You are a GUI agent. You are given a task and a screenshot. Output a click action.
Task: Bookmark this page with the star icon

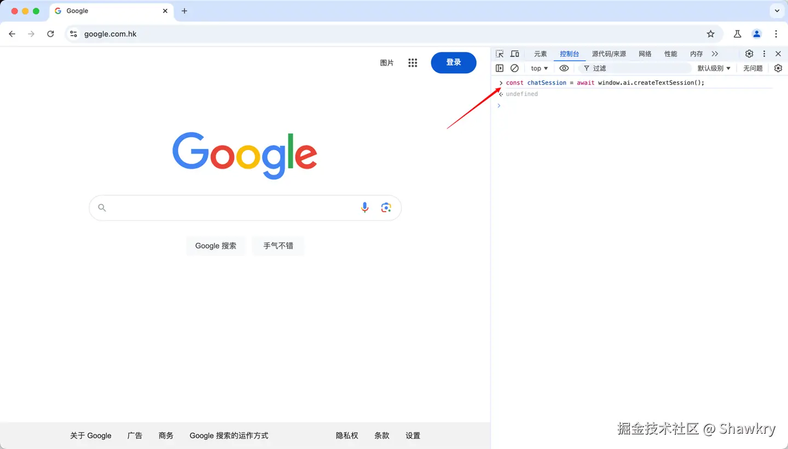(x=711, y=34)
